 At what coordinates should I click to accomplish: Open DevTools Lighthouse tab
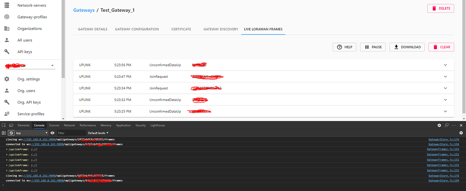158,125
